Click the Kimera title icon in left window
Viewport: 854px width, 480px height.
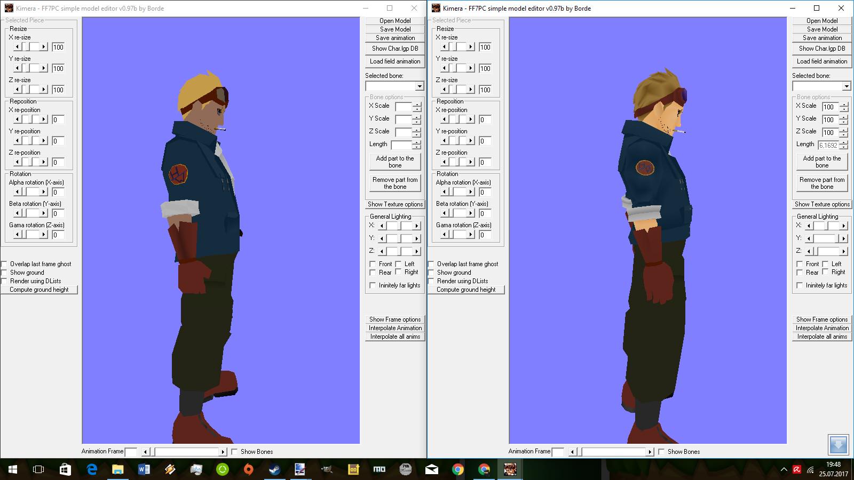point(9,8)
